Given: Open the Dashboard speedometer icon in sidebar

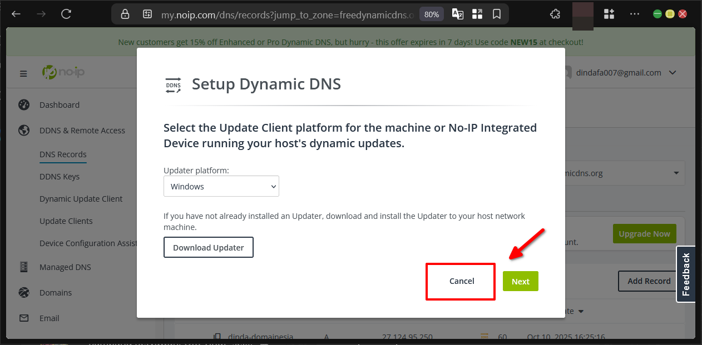Looking at the screenshot, I should coord(24,104).
